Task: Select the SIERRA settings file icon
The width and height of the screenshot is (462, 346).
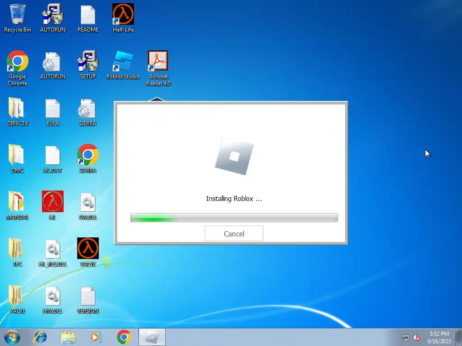Action: coord(88,112)
